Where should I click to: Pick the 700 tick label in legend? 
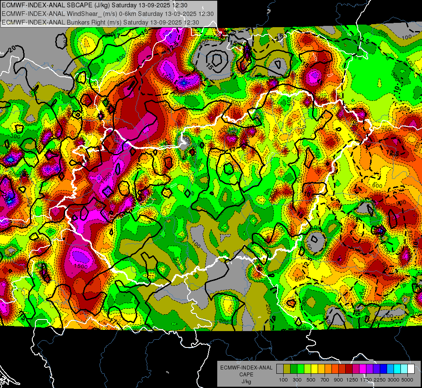tap(325, 380)
